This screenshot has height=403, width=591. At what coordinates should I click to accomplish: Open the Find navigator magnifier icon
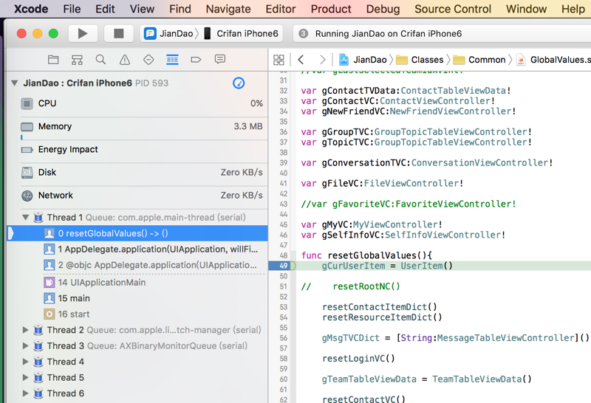pyautogui.click(x=100, y=60)
